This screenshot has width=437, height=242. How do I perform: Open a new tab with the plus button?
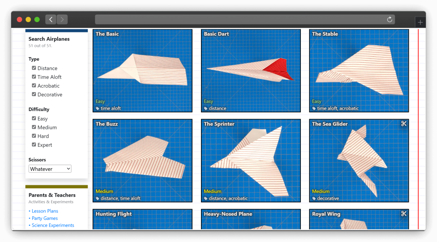(420, 22)
